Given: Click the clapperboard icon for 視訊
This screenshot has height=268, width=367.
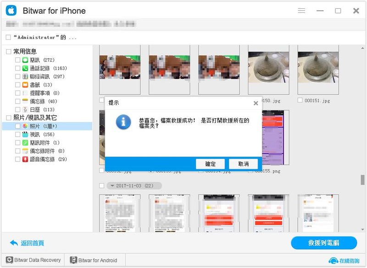Looking at the screenshot, I should [25, 134].
